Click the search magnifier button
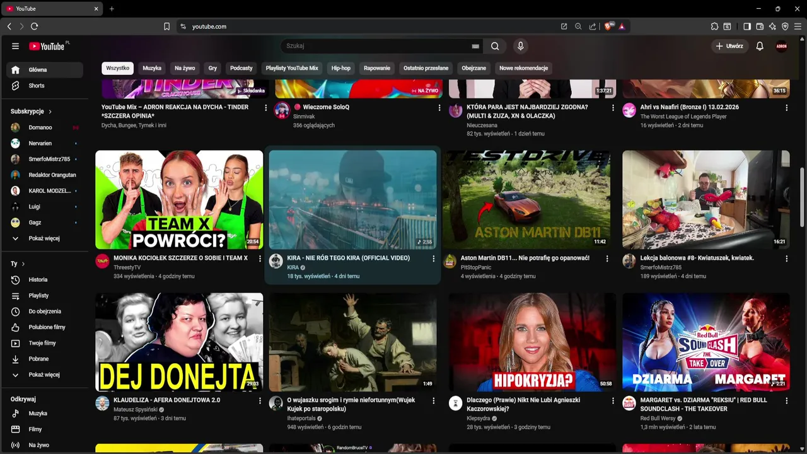The width and height of the screenshot is (807, 454). pyautogui.click(x=495, y=46)
